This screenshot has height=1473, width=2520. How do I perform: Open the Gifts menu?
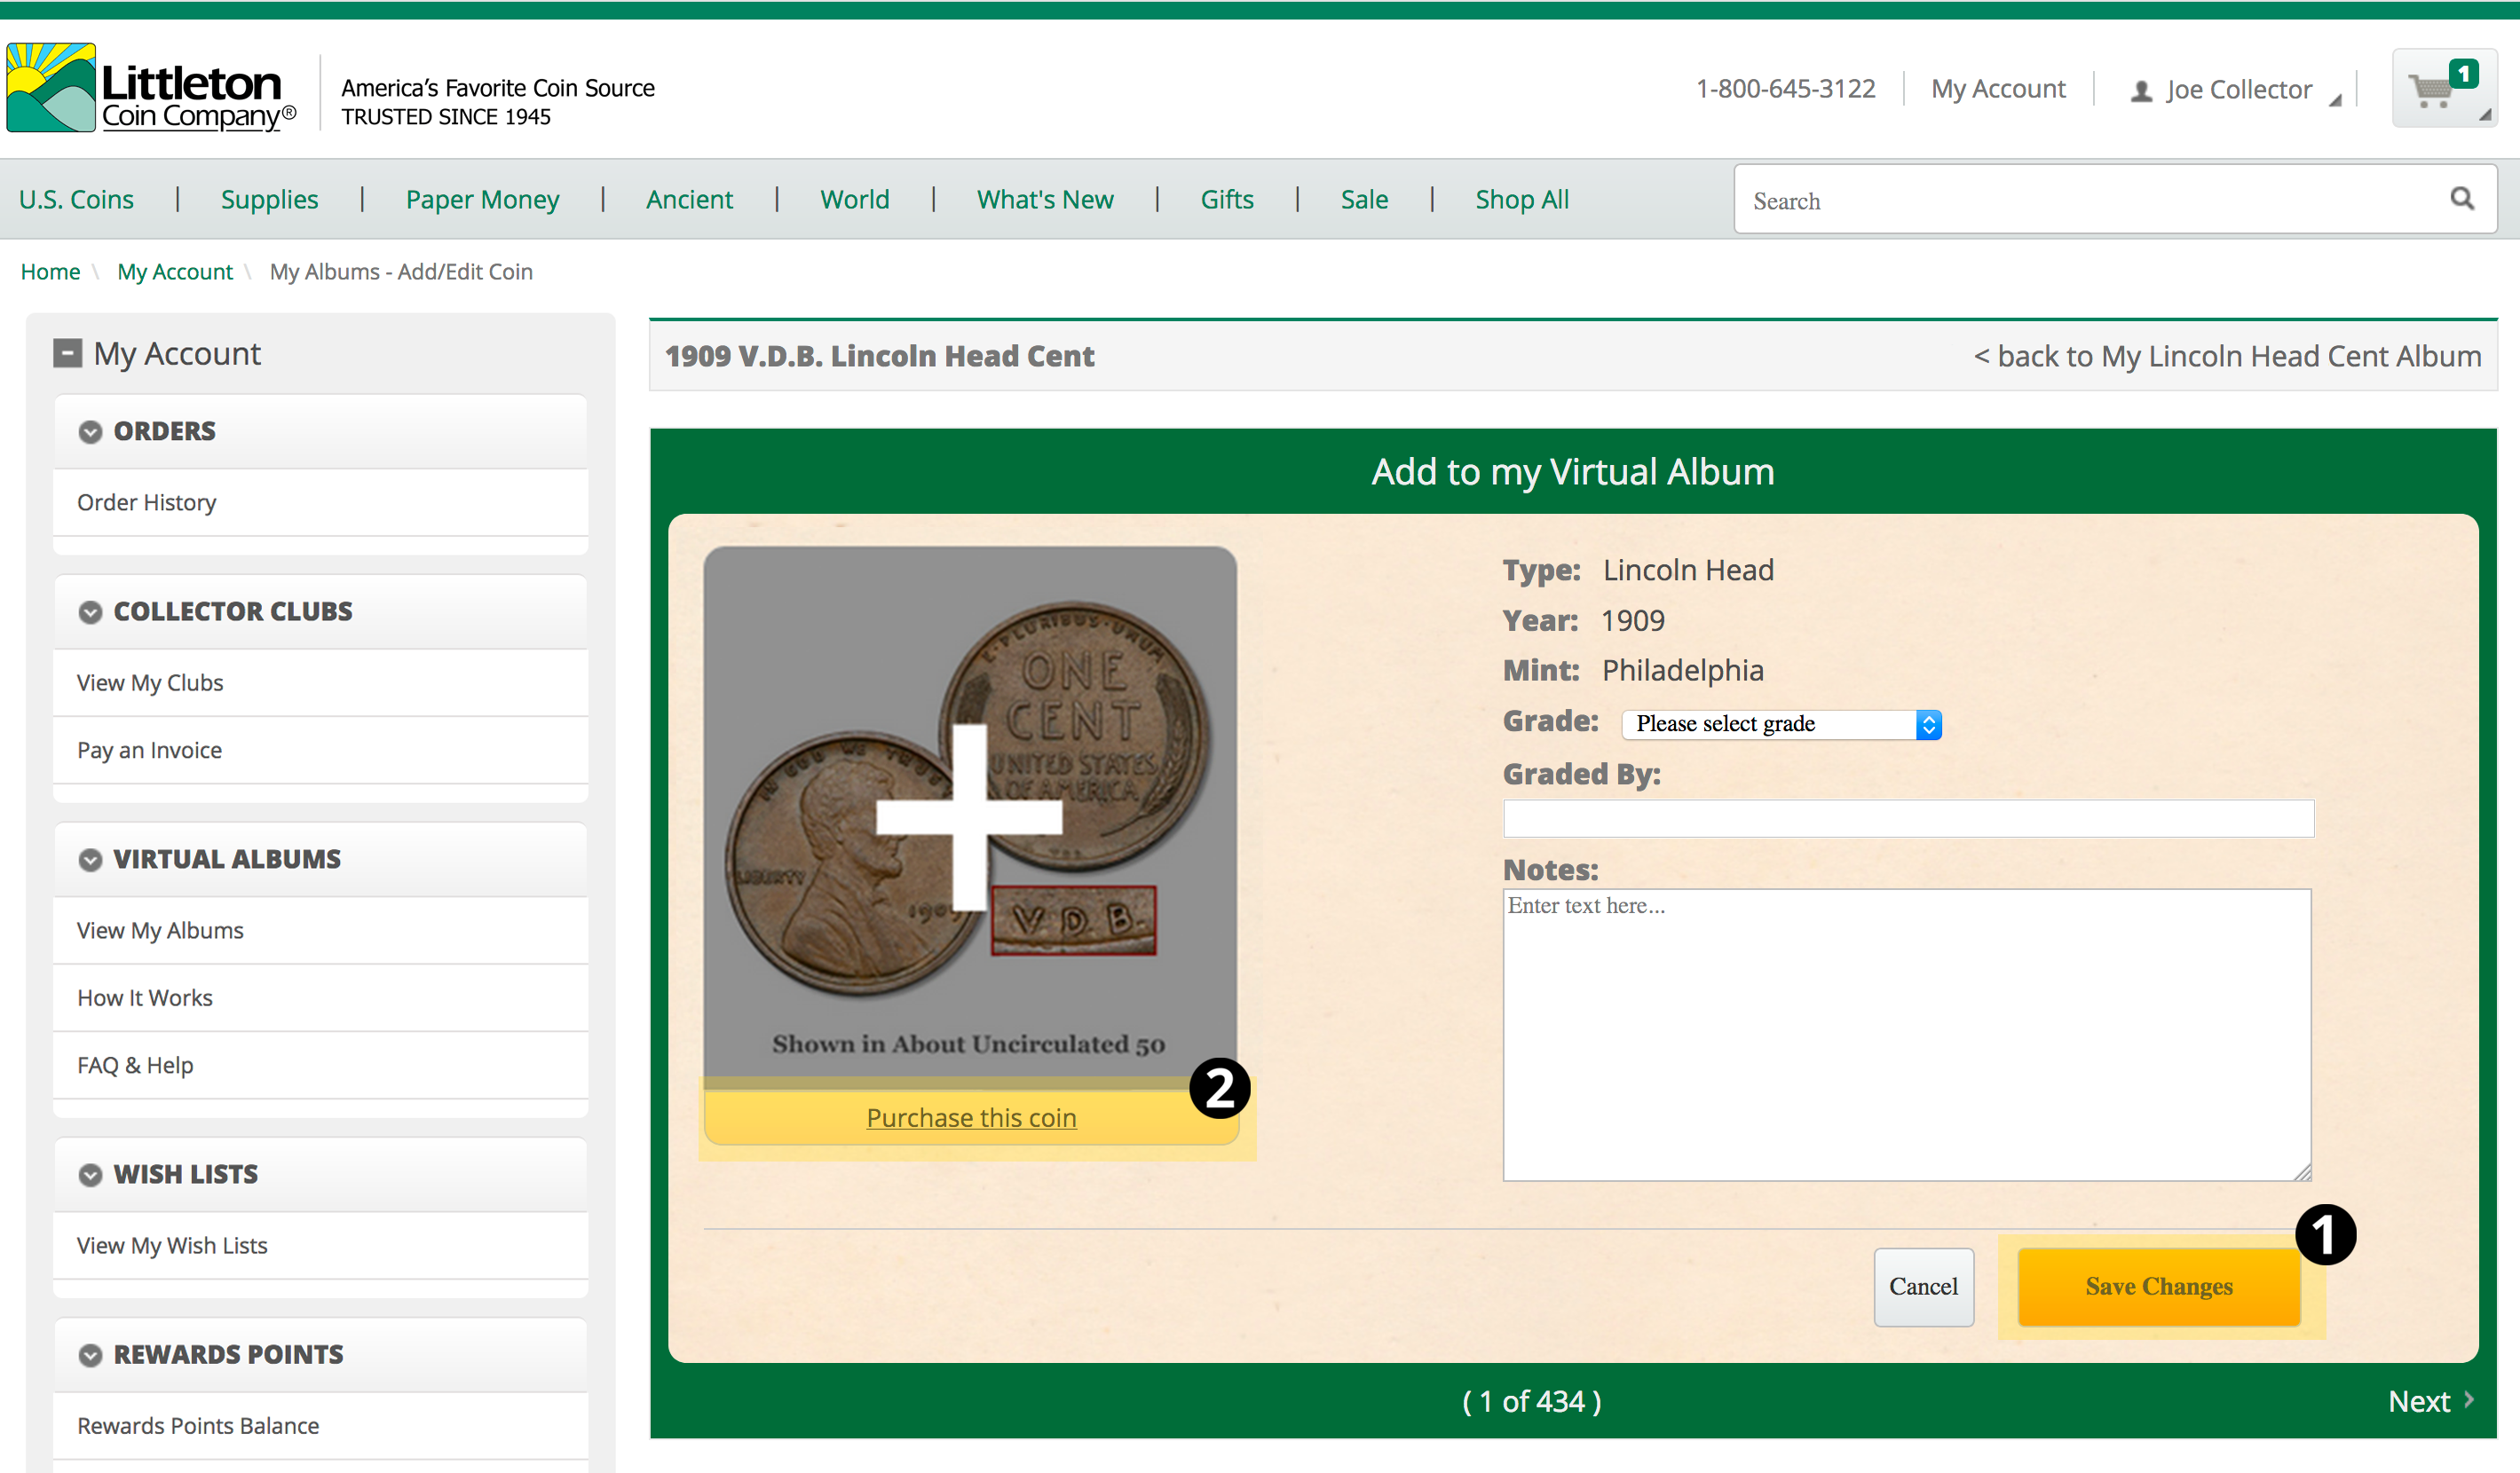click(1226, 199)
